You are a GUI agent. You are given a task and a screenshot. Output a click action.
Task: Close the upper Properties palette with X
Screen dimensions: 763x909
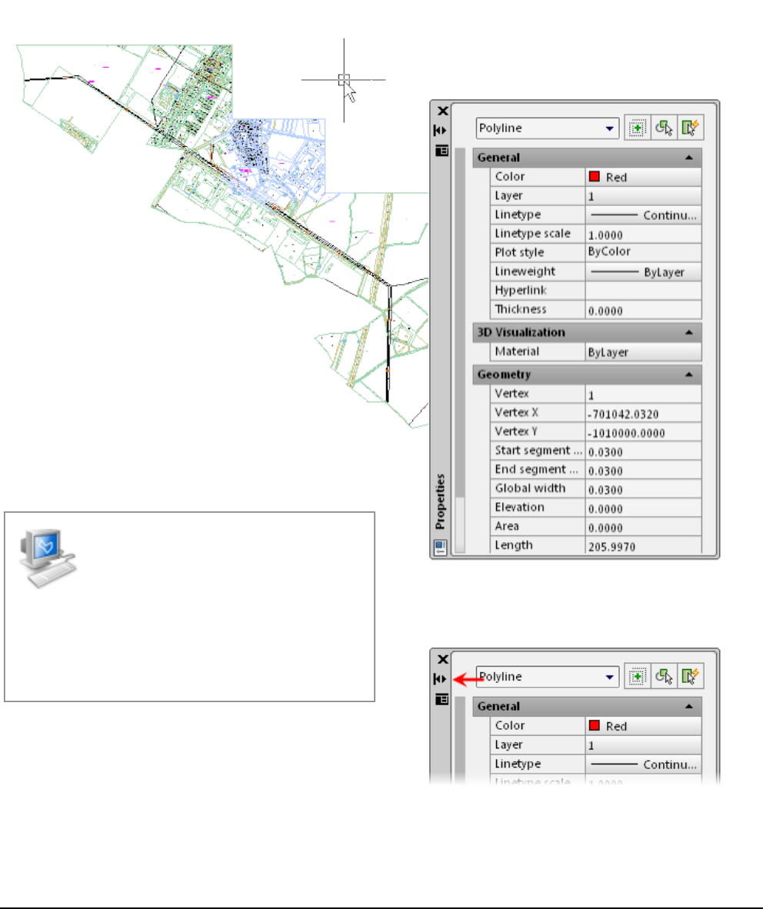tap(442, 112)
